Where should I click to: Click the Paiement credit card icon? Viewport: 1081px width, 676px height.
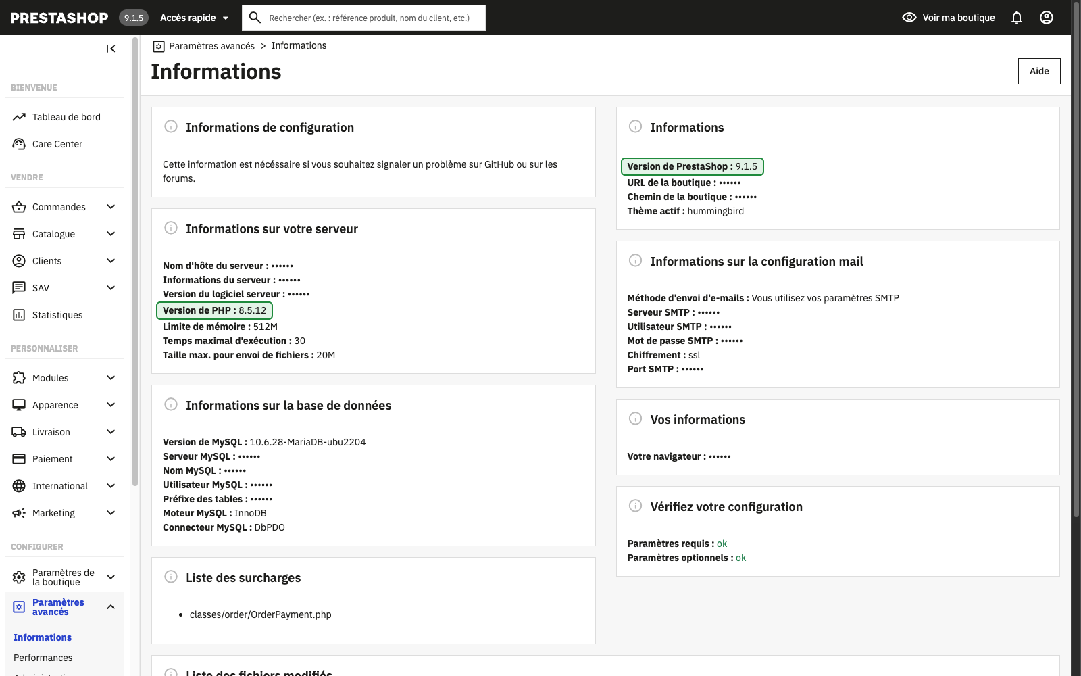click(x=19, y=459)
